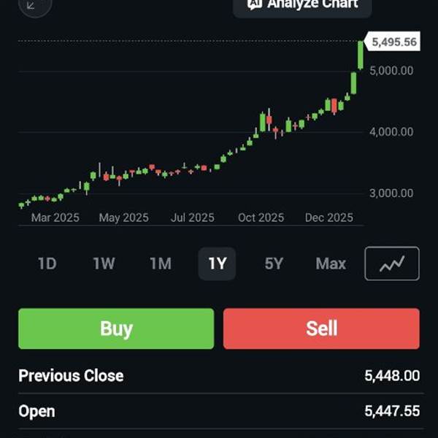This screenshot has height=438, width=438.
Task: Click the Oct 2025 date label
Action: tap(261, 218)
